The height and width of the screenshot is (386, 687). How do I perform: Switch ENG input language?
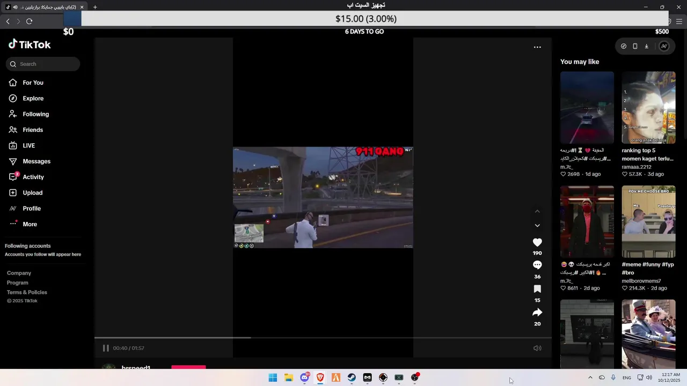[627, 377]
